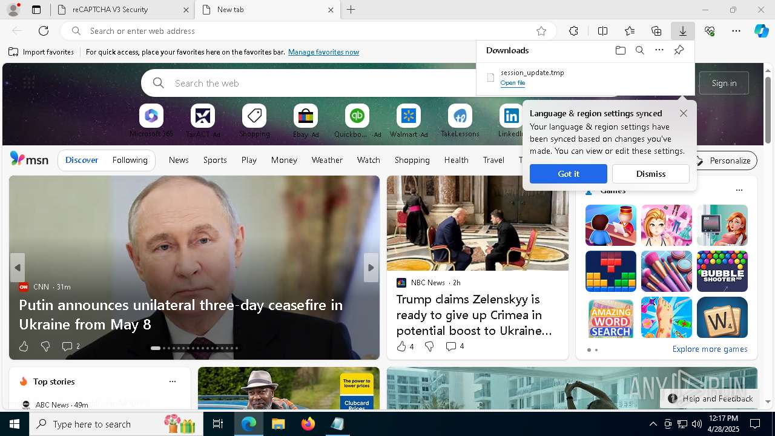Viewport: 775px width, 436px height.
Task: Open file link for session_update.tmp
Action: pyautogui.click(x=513, y=83)
